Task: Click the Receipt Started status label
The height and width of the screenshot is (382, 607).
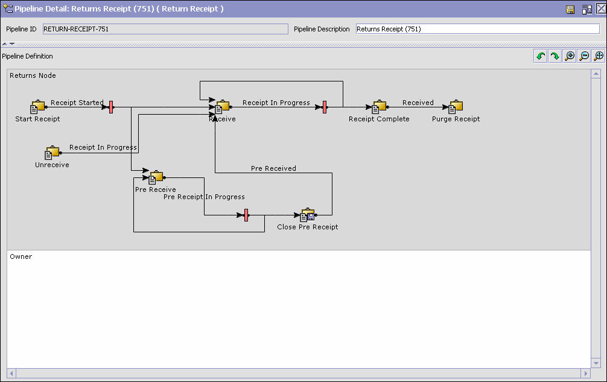Action: [x=77, y=103]
